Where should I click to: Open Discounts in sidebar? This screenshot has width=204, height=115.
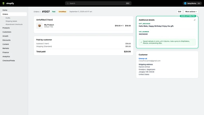[x=6, y=40]
